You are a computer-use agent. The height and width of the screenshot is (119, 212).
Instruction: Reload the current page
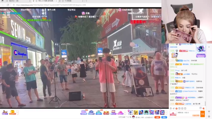point(8,5)
